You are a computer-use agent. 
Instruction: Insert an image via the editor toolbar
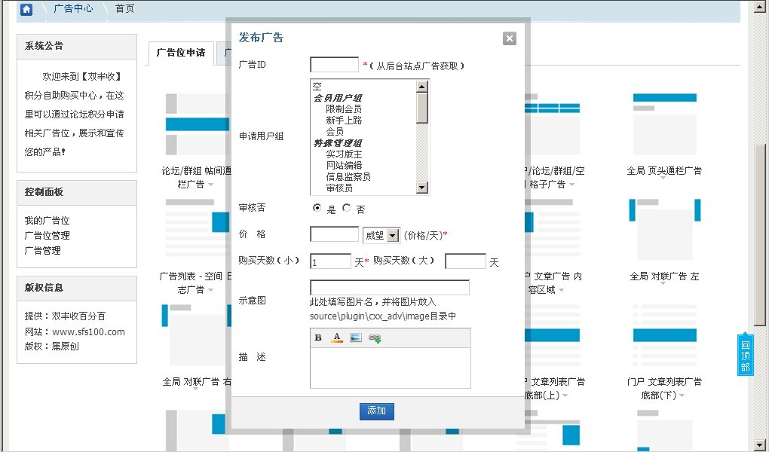pyautogui.click(x=355, y=337)
